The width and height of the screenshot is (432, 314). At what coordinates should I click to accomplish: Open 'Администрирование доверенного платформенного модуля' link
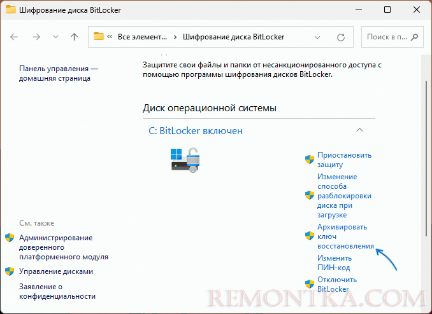pyautogui.click(x=64, y=247)
